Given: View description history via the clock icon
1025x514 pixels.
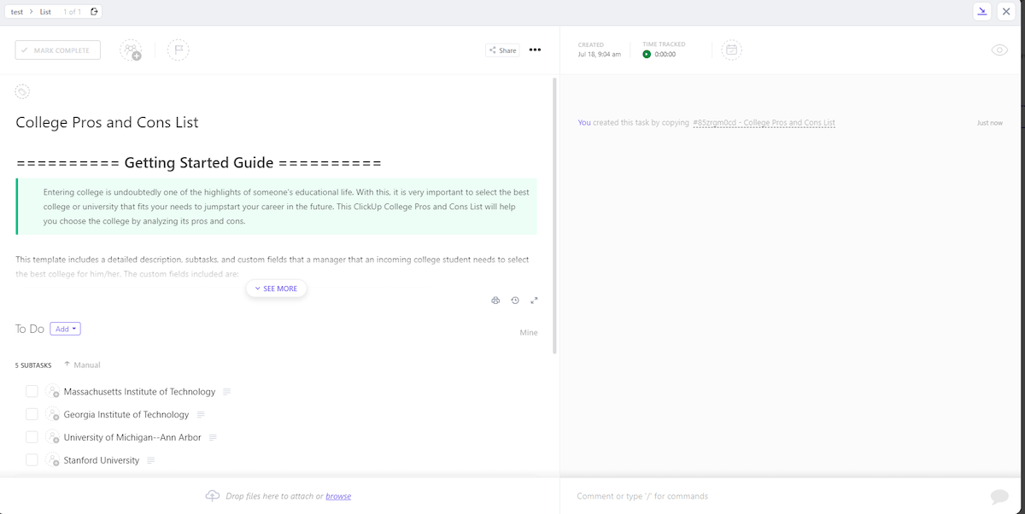Looking at the screenshot, I should (x=515, y=301).
